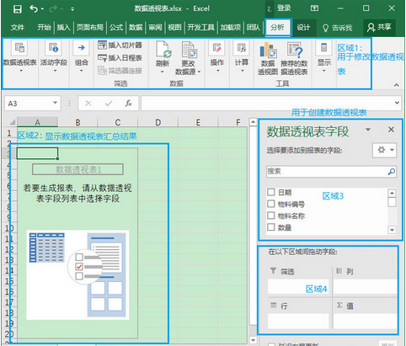Viewport: 406px width, 346px height.
Task: Switch to the 数据 tab
Action: pyautogui.click(x=136, y=27)
